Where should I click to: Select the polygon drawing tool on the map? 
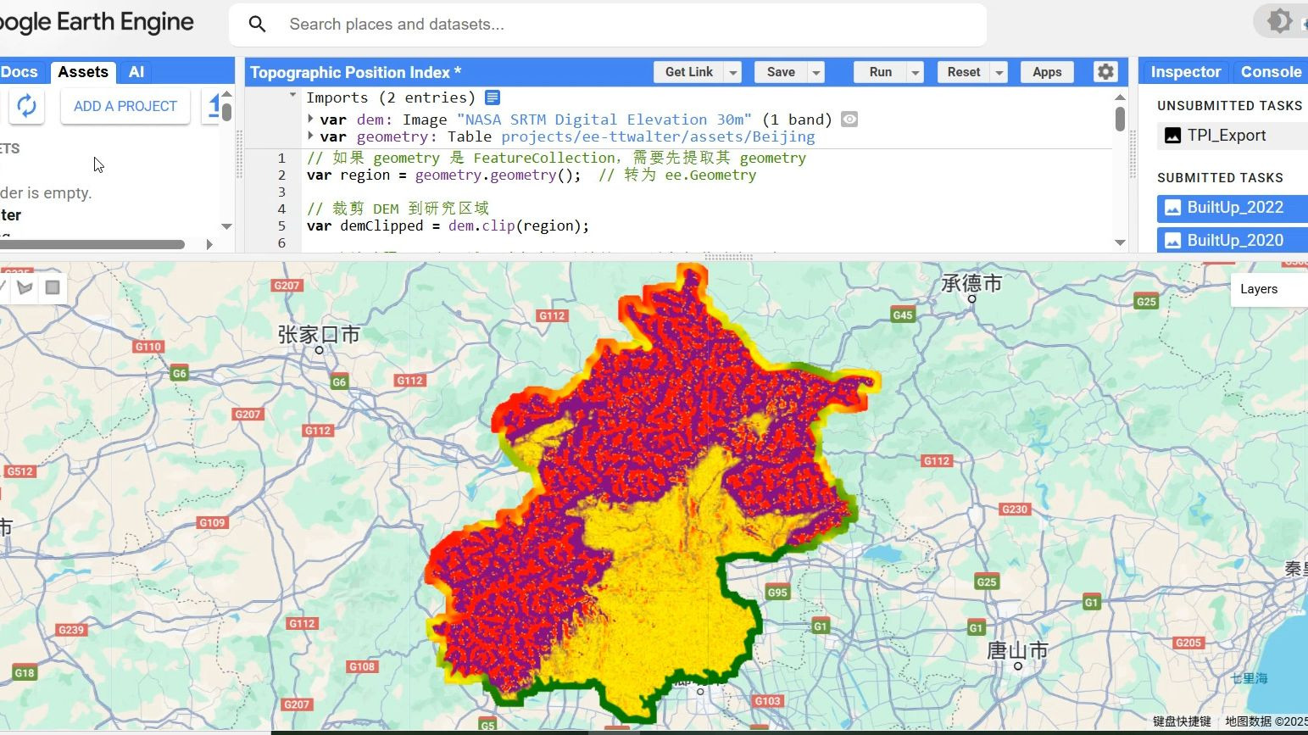25,287
